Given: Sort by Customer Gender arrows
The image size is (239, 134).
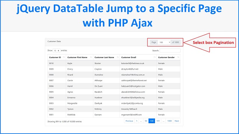Looking at the screenshot, I should 178,57.
